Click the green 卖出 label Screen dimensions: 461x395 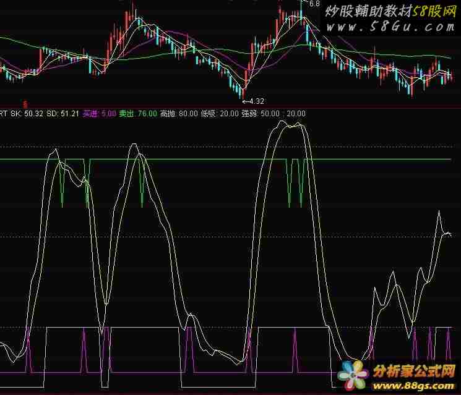127,114
